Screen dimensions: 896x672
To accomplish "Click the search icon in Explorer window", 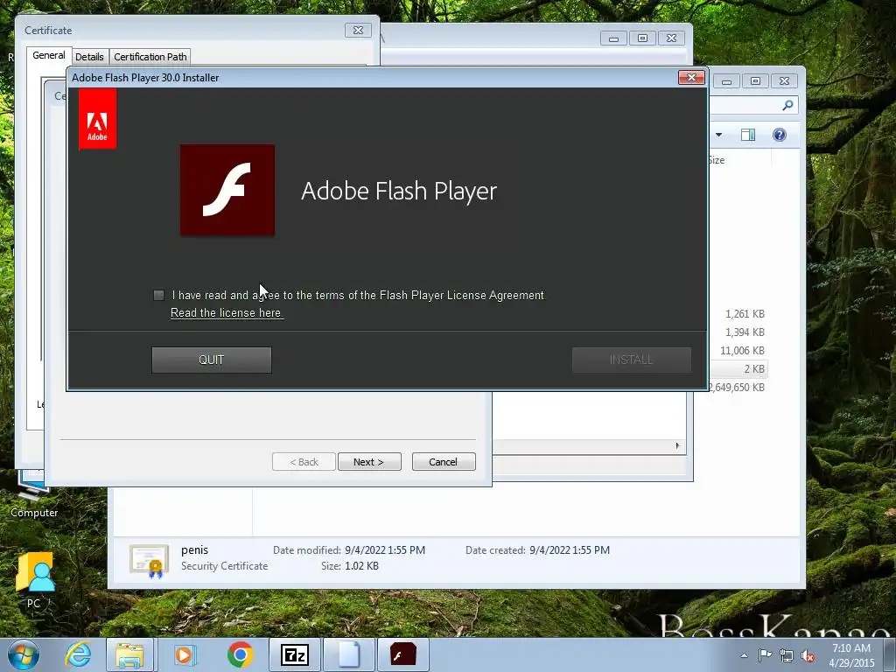I will pos(788,105).
